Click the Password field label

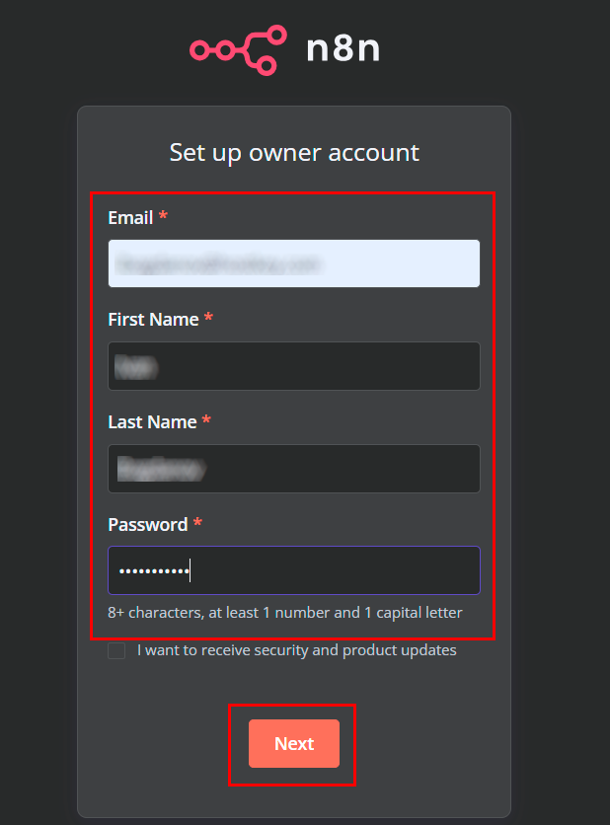point(147,525)
